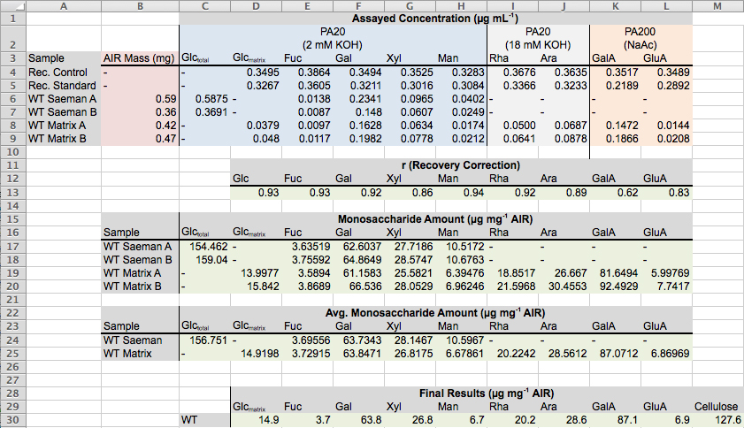Select the 'Rec. Standard' row label
The image size is (744, 428).
click(x=64, y=86)
